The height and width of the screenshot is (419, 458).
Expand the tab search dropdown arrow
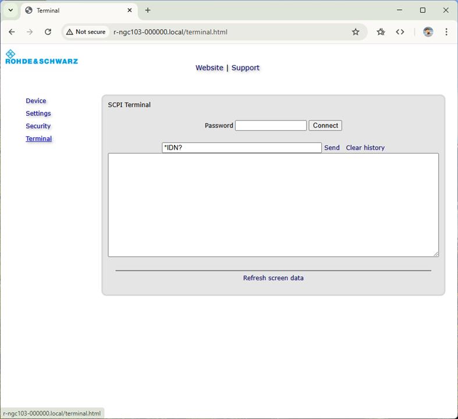point(10,10)
